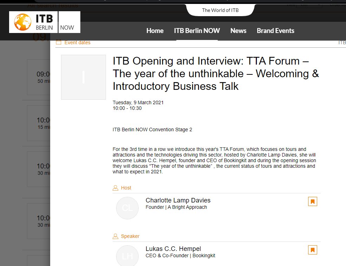Click CEO & Co-Founder | Bookingkit text

tap(180, 255)
